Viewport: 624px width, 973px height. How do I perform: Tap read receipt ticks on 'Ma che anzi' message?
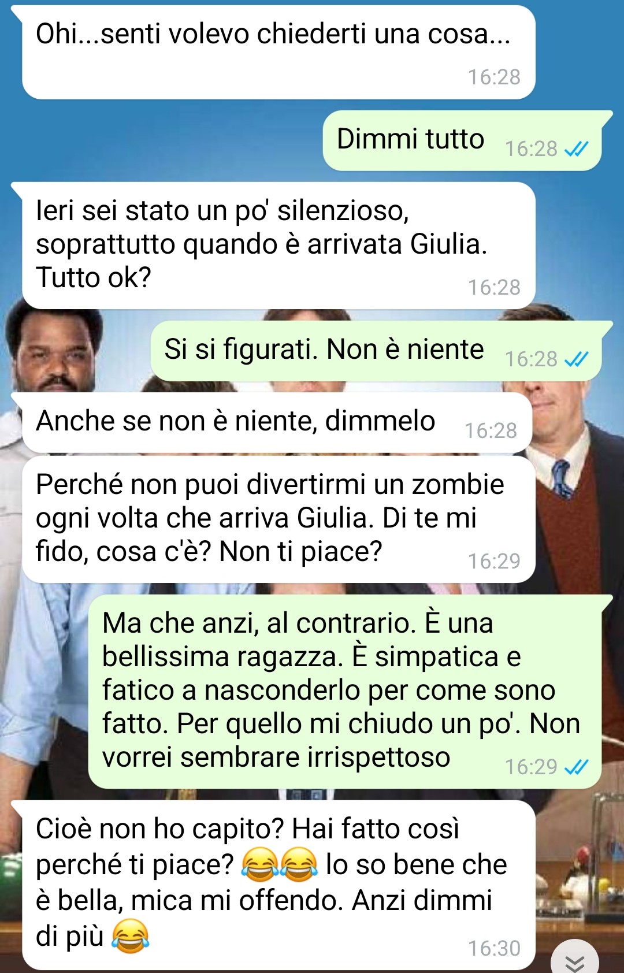pos(576,767)
